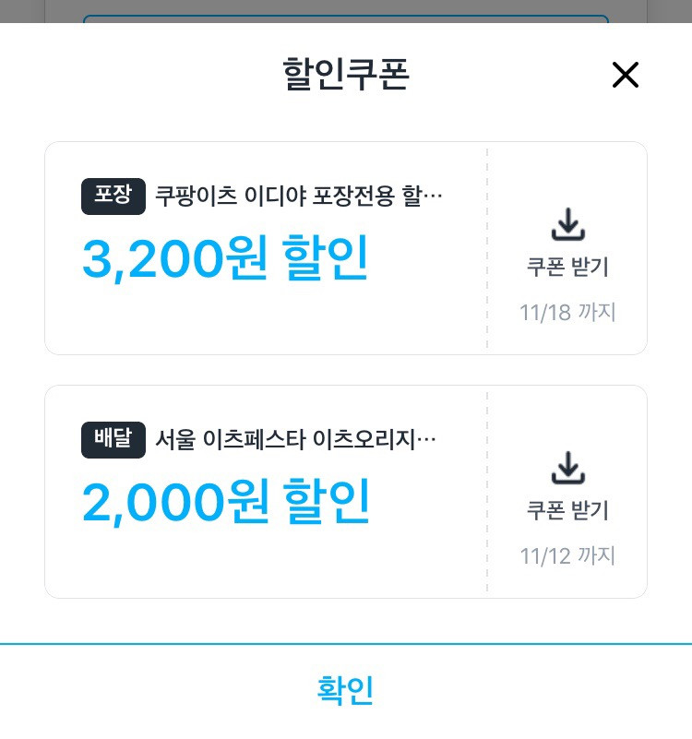Tap the 배달 badge on second coupon

113,440
